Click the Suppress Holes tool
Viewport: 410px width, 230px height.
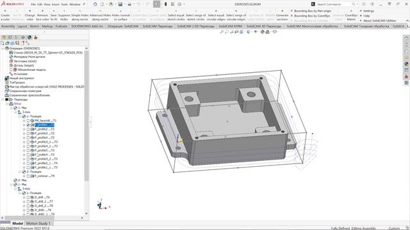click(64, 16)
